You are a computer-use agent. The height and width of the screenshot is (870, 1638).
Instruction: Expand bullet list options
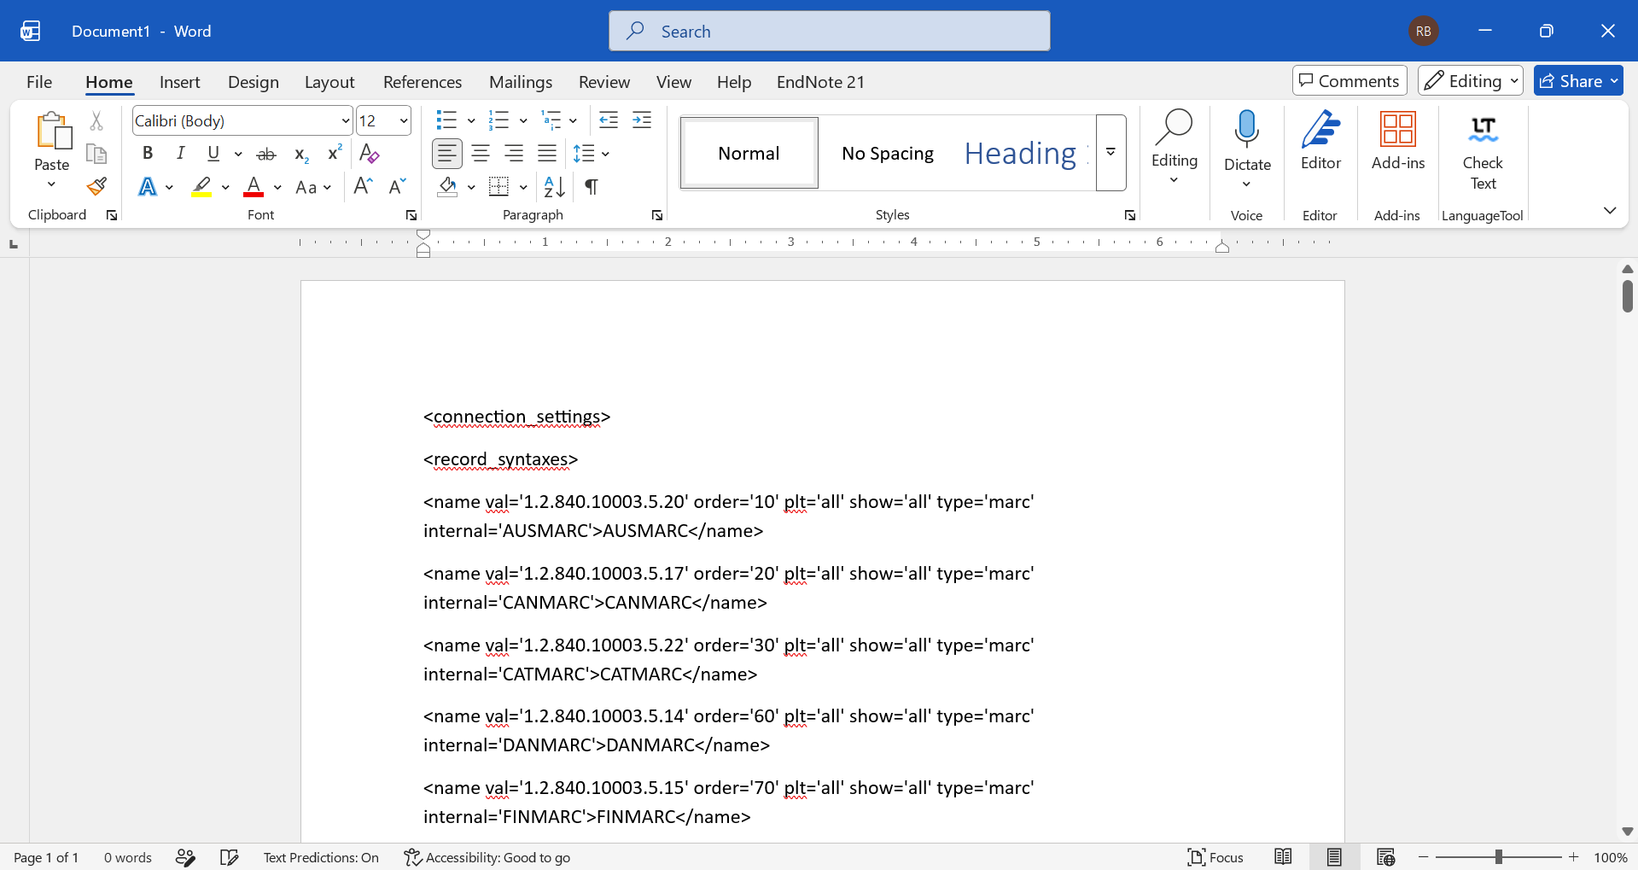coord(471,120)
